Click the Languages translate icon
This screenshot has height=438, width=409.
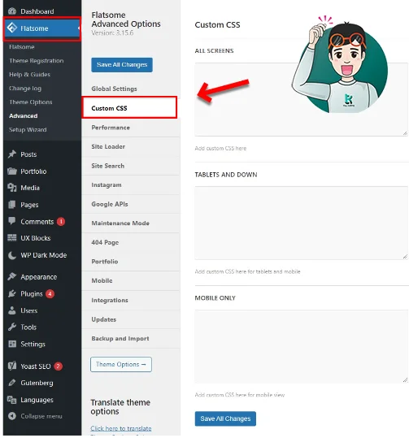point(12,400)
